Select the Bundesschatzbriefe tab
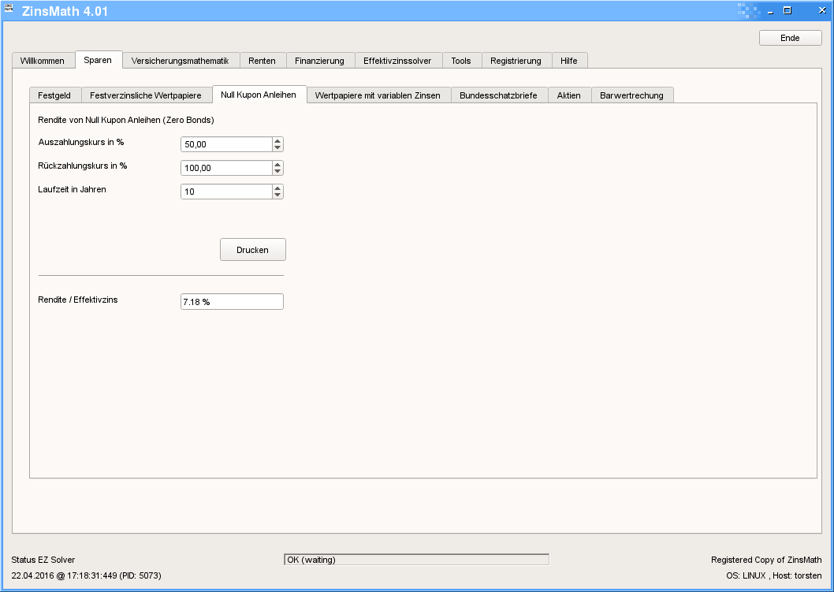This screenshot has width=834, height=592. pyautogui.click(x=498, y=95)
